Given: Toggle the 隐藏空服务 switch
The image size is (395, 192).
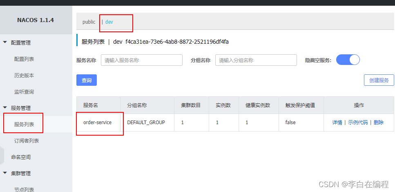Looking at the screenshot, I should (x=348, y=60).
